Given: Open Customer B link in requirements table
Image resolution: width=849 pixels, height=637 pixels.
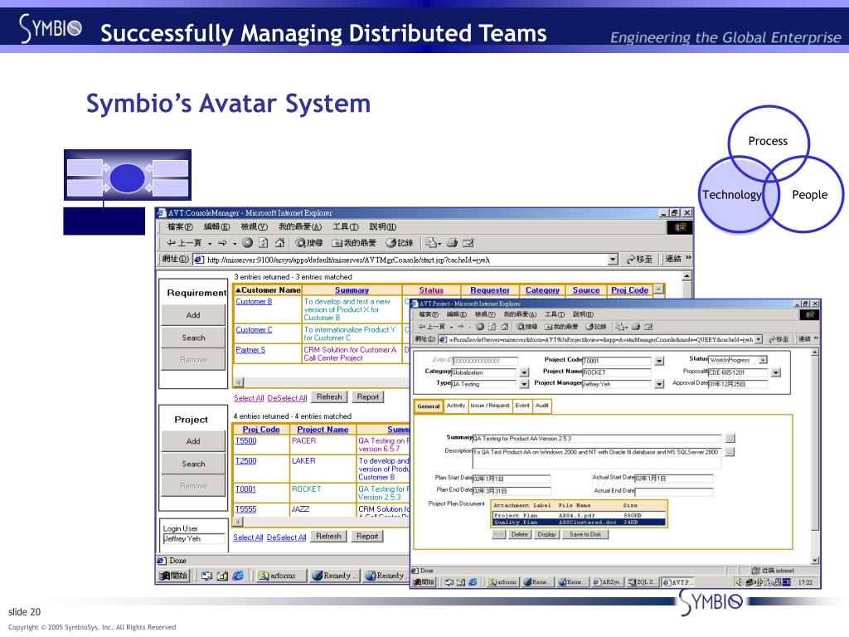Looking at the screenshot, I should coord(254,302).
